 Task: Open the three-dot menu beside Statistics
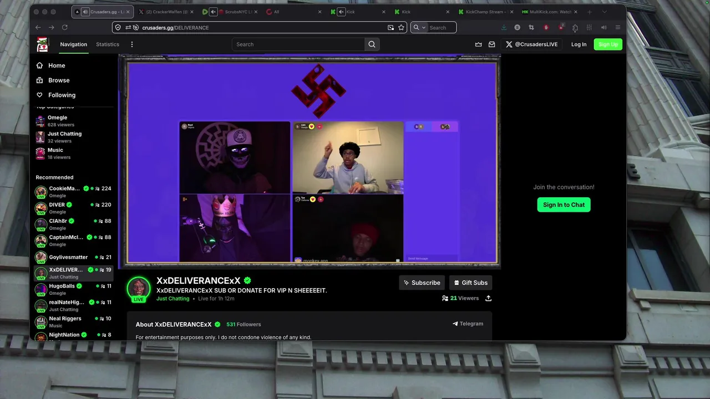[131, 44]
